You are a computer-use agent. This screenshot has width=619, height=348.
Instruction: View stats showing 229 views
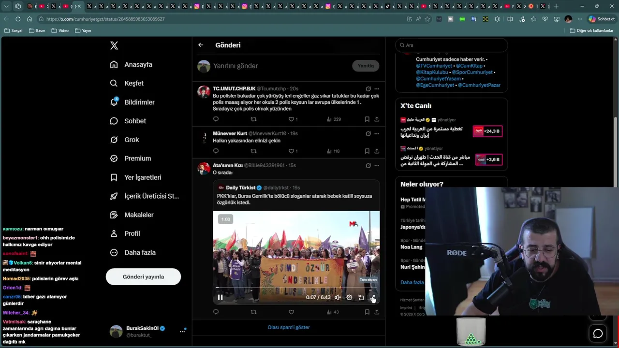click(334, 119)
